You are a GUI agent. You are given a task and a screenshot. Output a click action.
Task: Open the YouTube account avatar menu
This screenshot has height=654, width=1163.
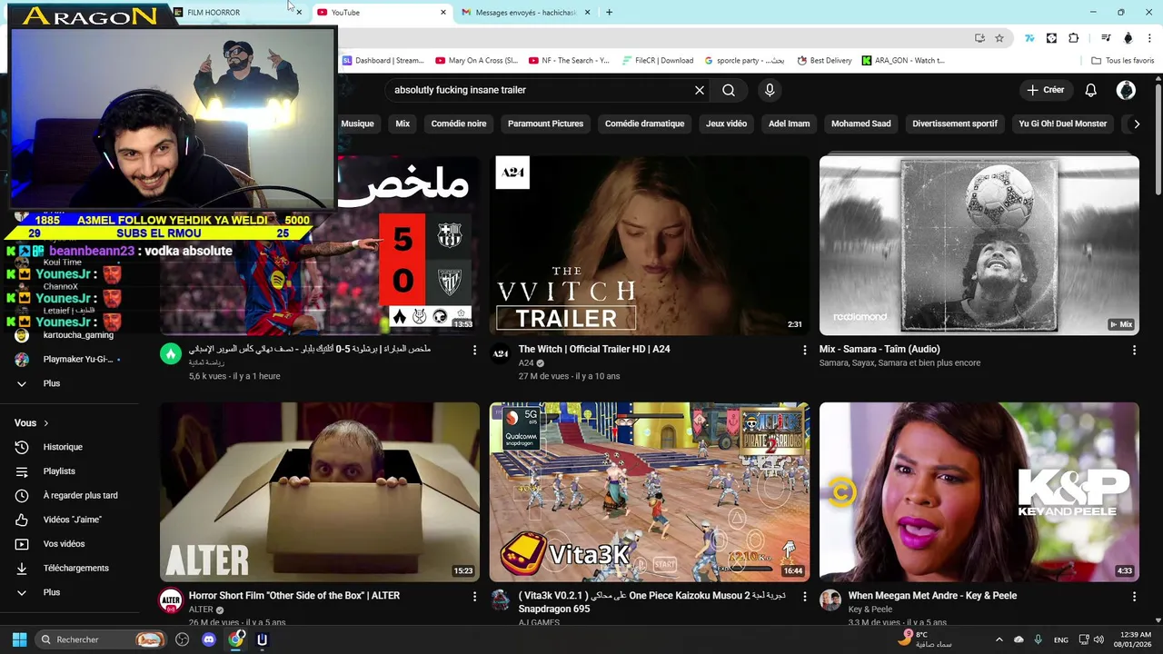(1126, 90)
